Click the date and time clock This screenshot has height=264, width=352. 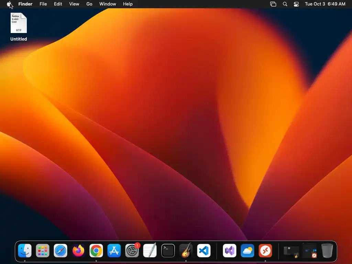click(x=325, y=4)
